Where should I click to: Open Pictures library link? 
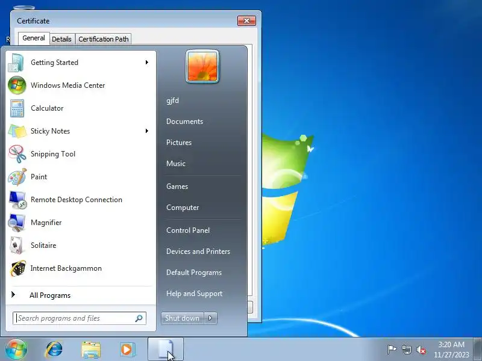click(178, 143)
